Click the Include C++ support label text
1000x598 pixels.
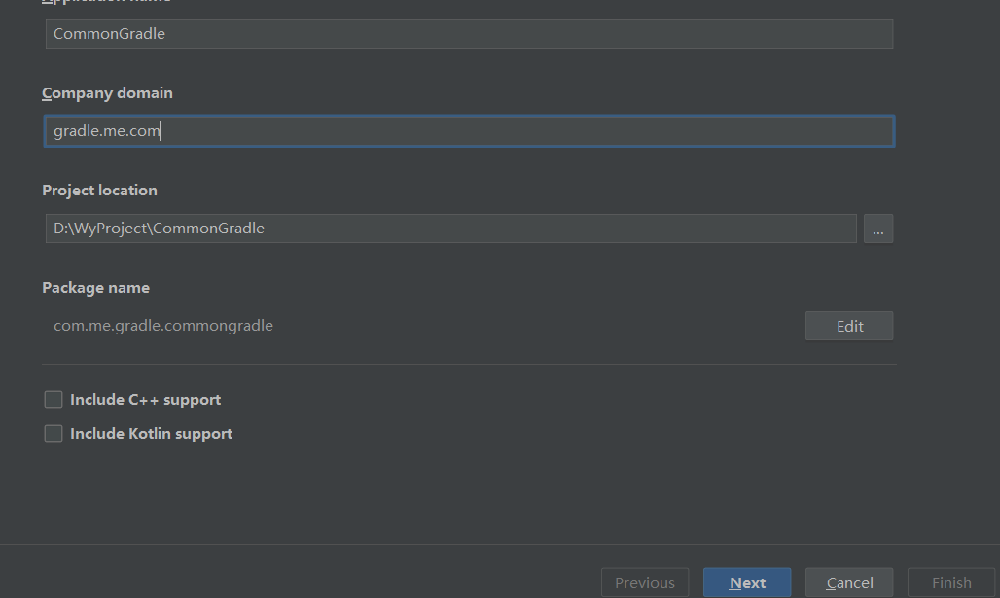145,400
